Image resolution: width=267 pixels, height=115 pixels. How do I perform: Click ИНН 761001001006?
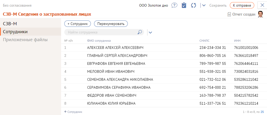(246, 48)
